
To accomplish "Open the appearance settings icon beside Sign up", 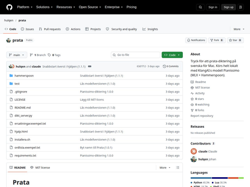I will [x=241, y=7].
